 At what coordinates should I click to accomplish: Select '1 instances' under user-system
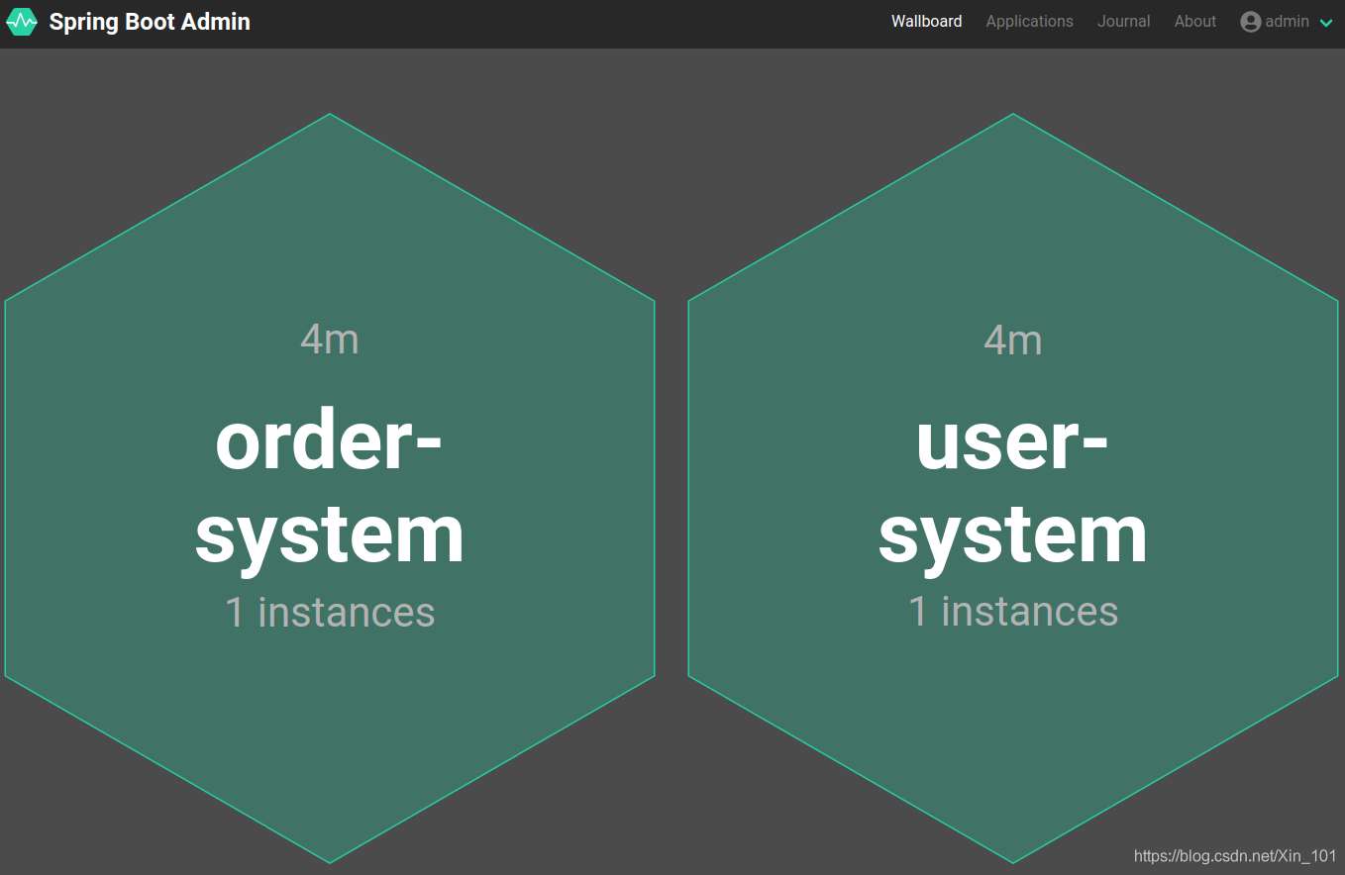(x=1013, y=612)
